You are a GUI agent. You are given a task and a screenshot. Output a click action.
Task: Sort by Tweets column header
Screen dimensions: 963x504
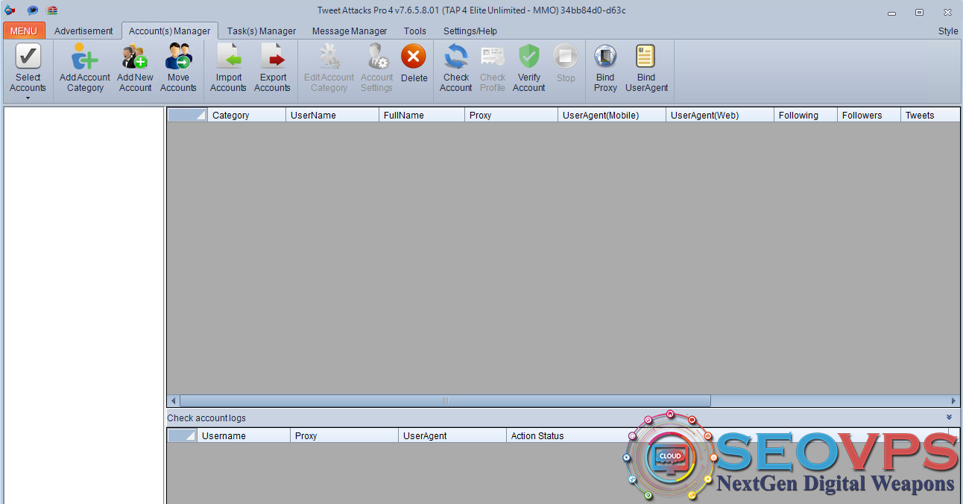[929, 115]
